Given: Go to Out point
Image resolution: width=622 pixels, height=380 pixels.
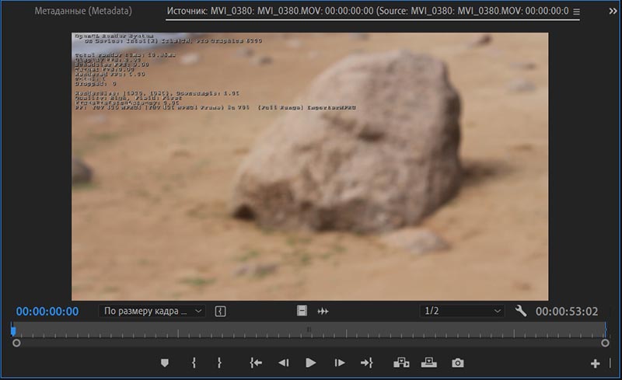Looking at the screenshot, I should click(x=366, y=363).
